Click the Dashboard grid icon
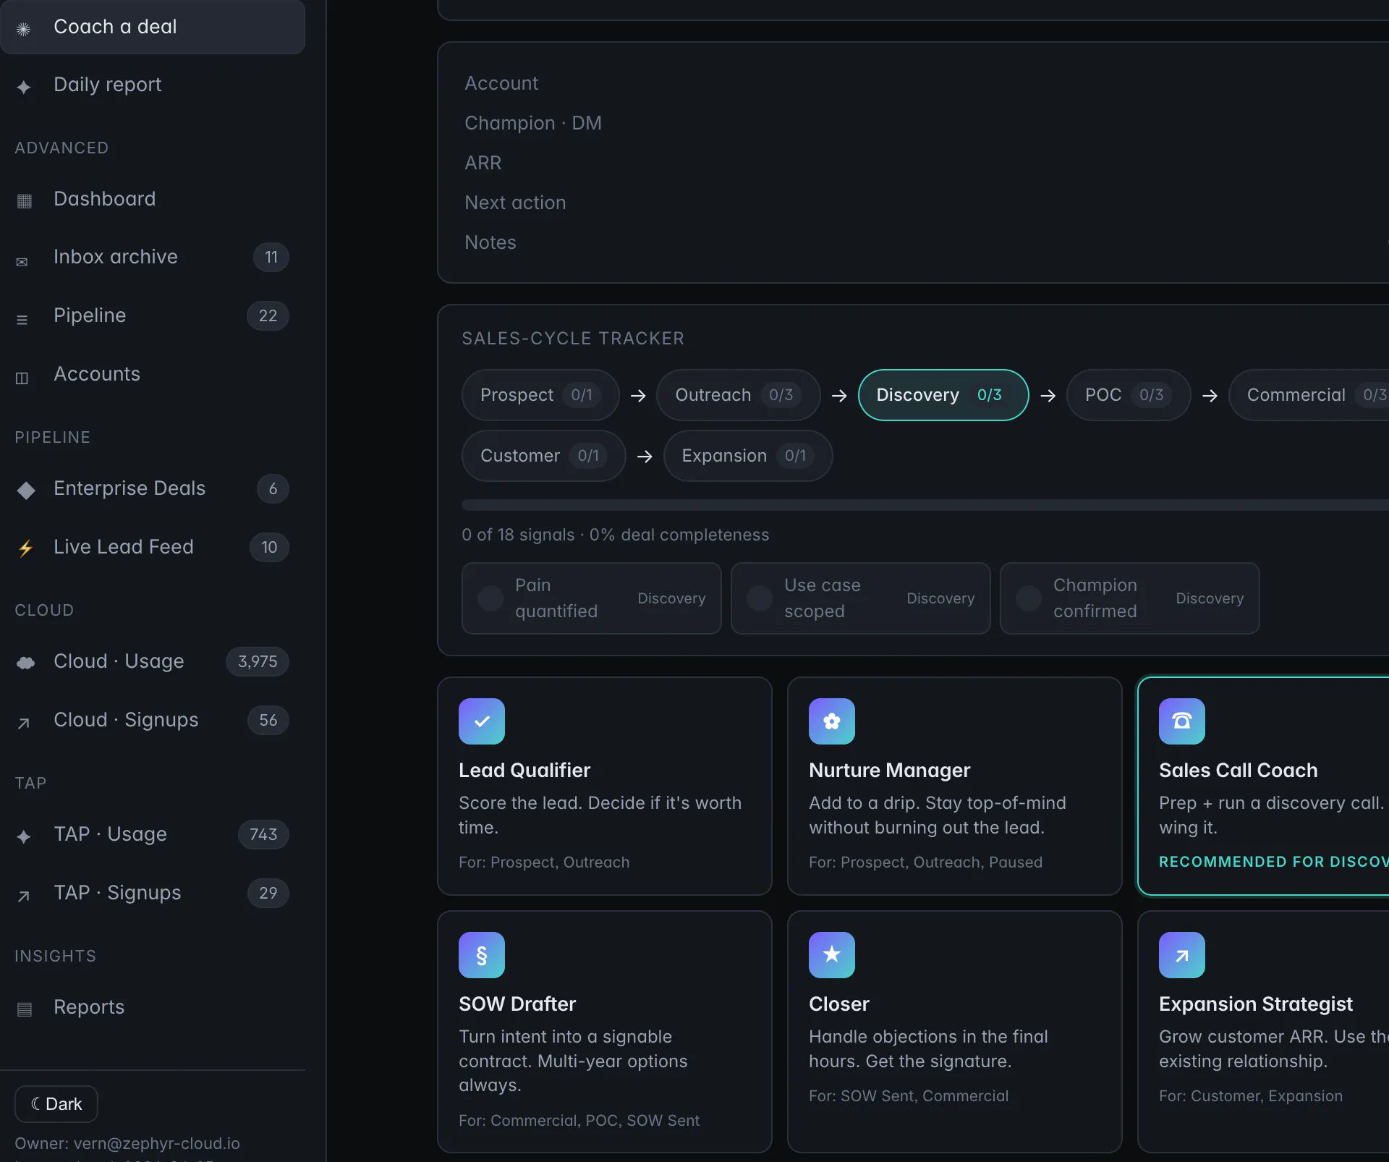This screenshot has width=1389, height=1162. coord(24,200)
